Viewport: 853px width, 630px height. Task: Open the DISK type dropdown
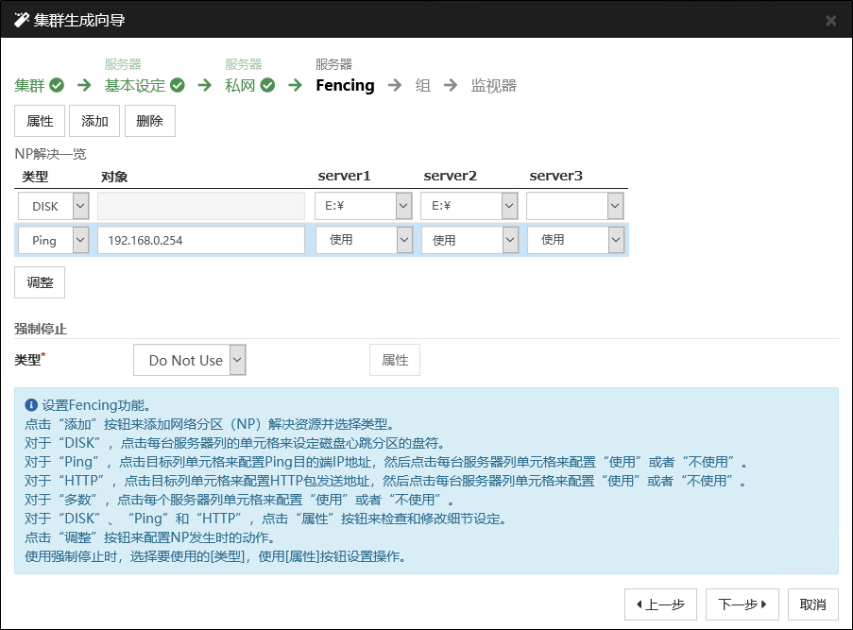point(54,206)
